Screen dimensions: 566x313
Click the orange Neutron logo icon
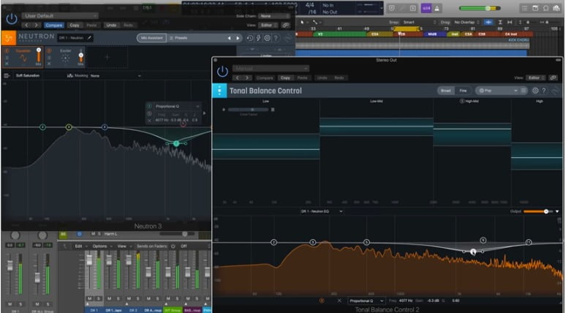coord(8,37)
